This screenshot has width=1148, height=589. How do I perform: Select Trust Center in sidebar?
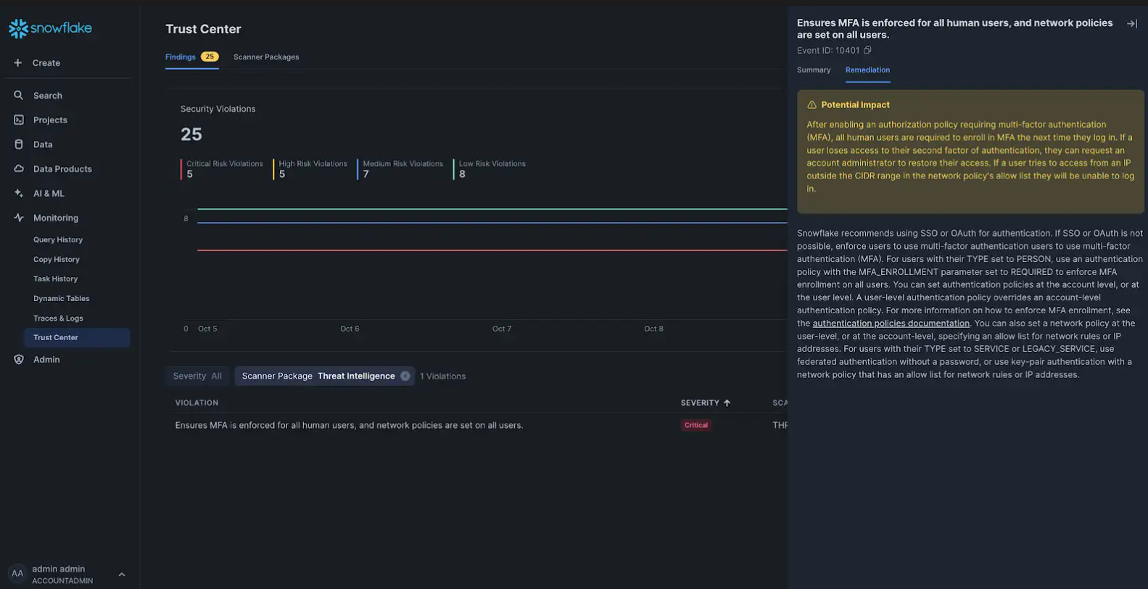coord(77,337)
